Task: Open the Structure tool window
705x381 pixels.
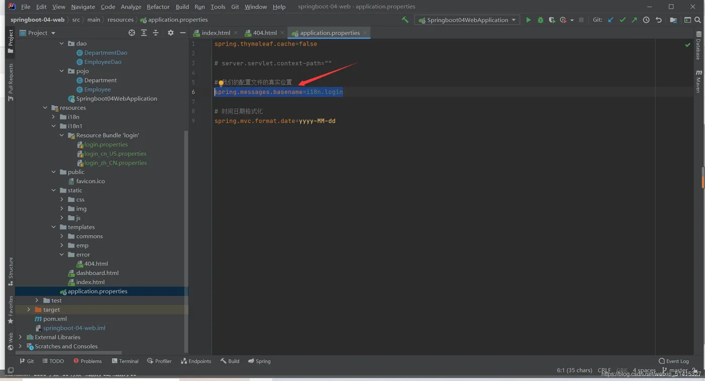Action: 11,271
